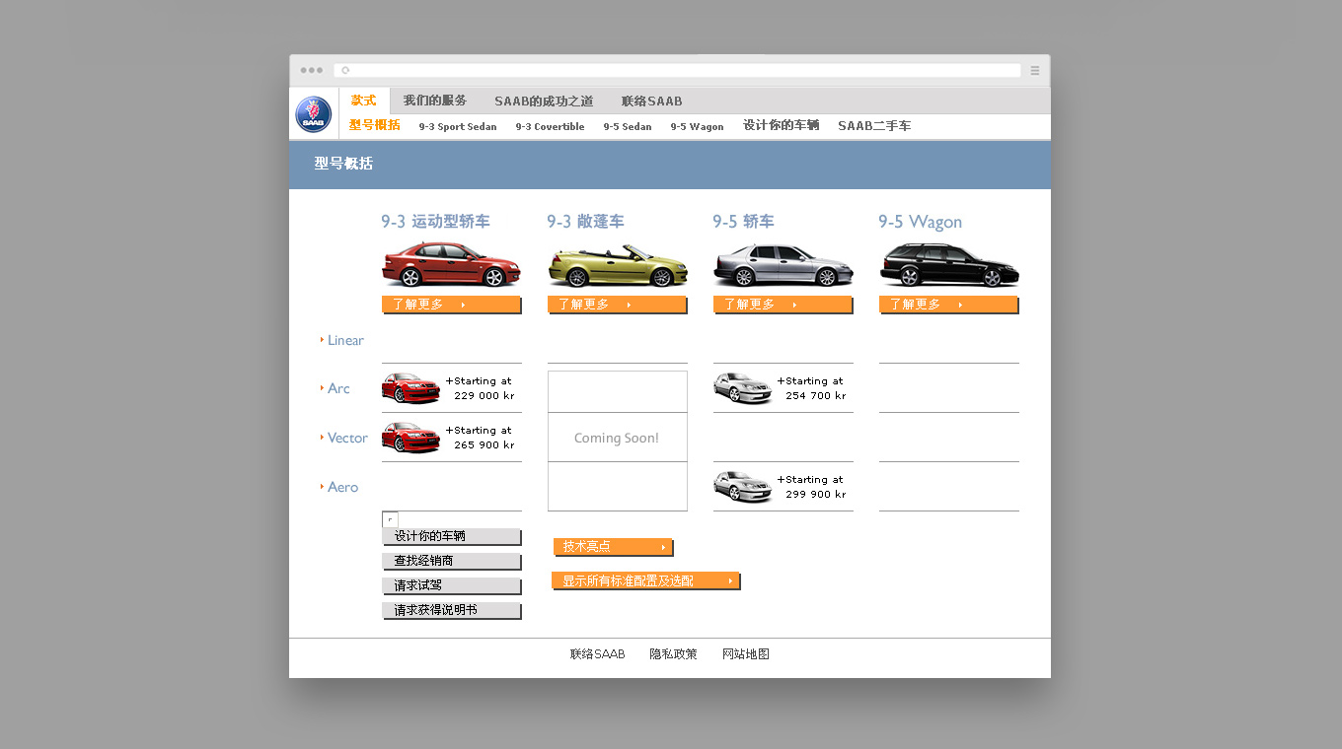Go to 9-3 Covertible in submenu
This screenshot has height=749, width=1342.
click(x=550, y=127)
